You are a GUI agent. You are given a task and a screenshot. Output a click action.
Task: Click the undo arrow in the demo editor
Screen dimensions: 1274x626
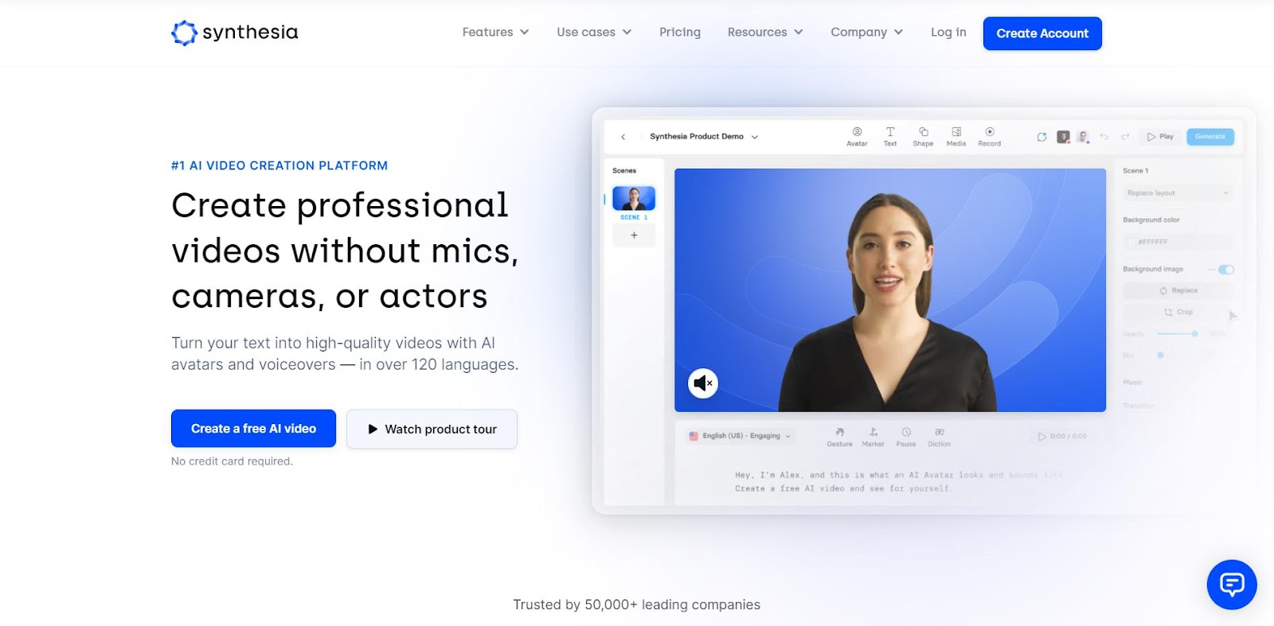1104,137
